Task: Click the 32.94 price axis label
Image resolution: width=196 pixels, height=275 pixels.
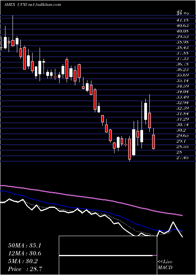Action: [x=183, y=103]
